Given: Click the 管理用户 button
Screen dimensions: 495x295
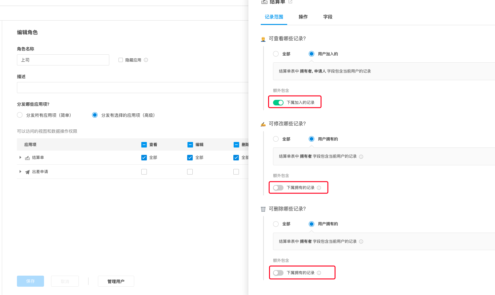Looking at the screenshot, I should coord(116,281).
